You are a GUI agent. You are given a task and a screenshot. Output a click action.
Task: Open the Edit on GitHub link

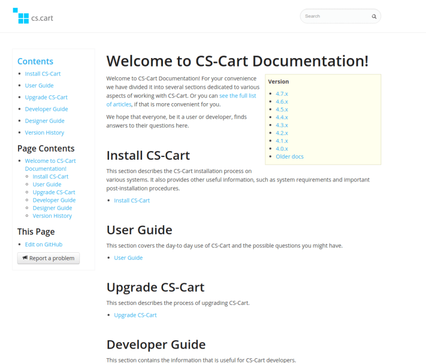(x=43, y=244)
